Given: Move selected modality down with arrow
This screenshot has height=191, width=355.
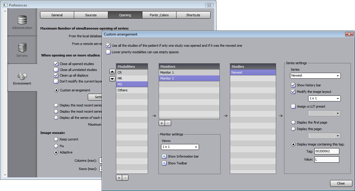Looking at the screenshot, I should click(x=112, y=79).
